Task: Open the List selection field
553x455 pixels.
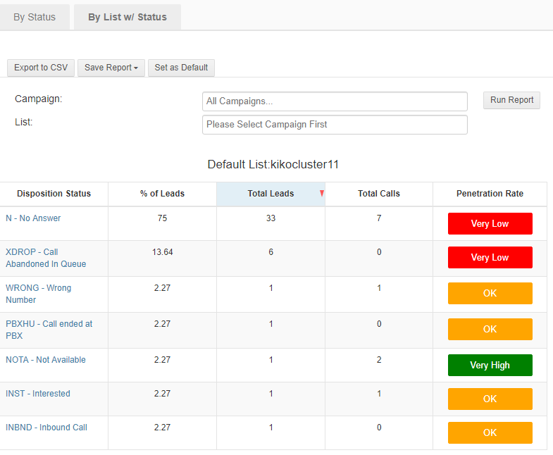Action: coord(335,125)
